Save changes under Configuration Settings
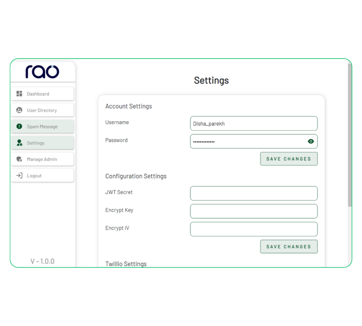The image size is (362, 326). coord(288,246)
